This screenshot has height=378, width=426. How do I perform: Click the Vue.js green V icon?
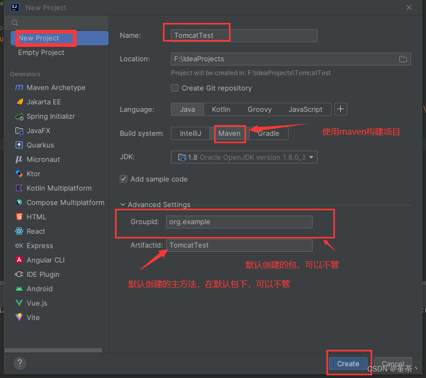(x=19, y=303)
